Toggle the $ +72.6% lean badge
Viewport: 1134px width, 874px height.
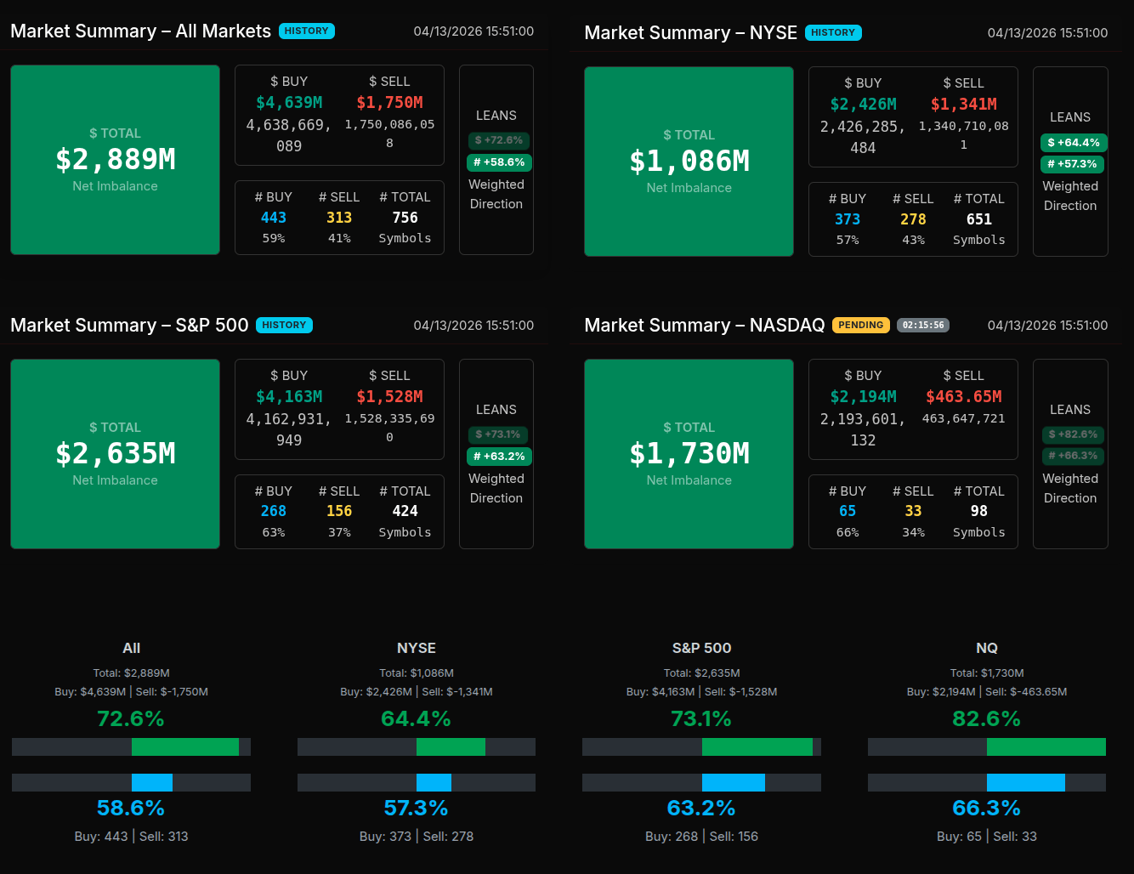click(498, 140)
